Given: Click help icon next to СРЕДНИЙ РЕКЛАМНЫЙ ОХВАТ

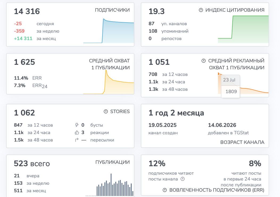Looking at the screenshot, I should (x=204, y=61).
